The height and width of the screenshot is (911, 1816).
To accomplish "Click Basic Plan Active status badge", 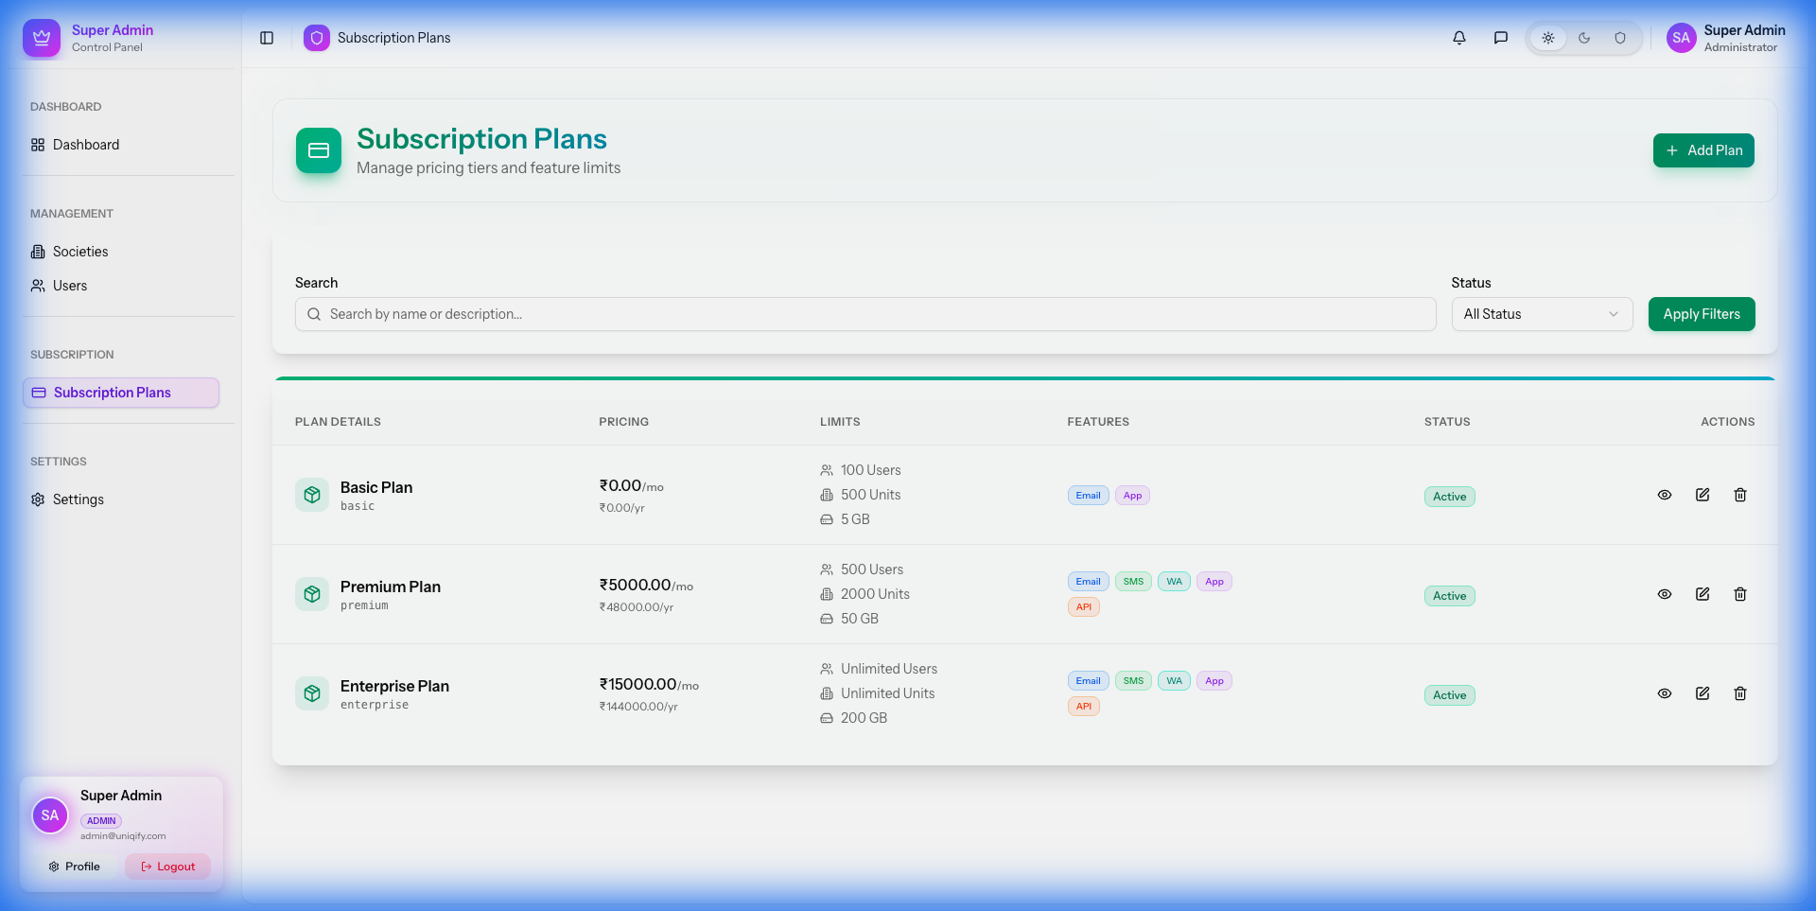I will 1449,497.
